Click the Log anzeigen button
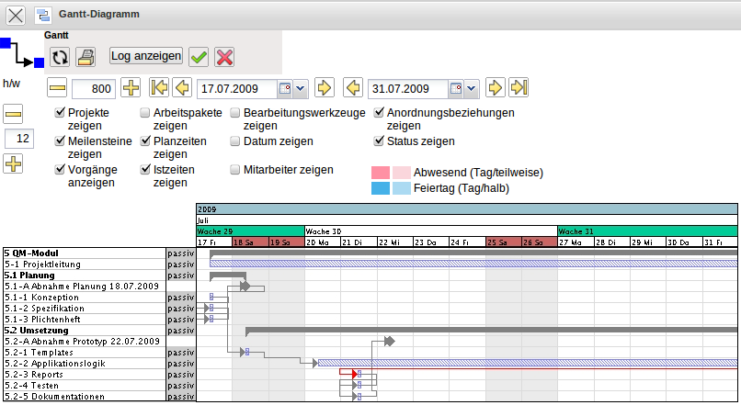Viewport: 741px width, 405px height. coord(146,56)
